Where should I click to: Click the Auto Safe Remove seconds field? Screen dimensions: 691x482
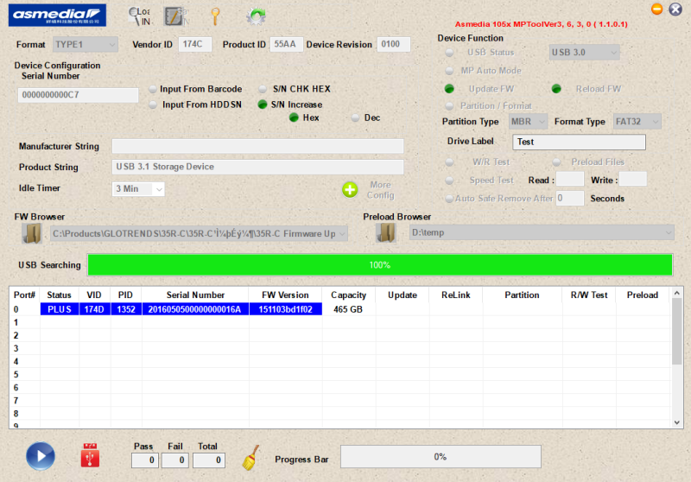coord(570,199)
